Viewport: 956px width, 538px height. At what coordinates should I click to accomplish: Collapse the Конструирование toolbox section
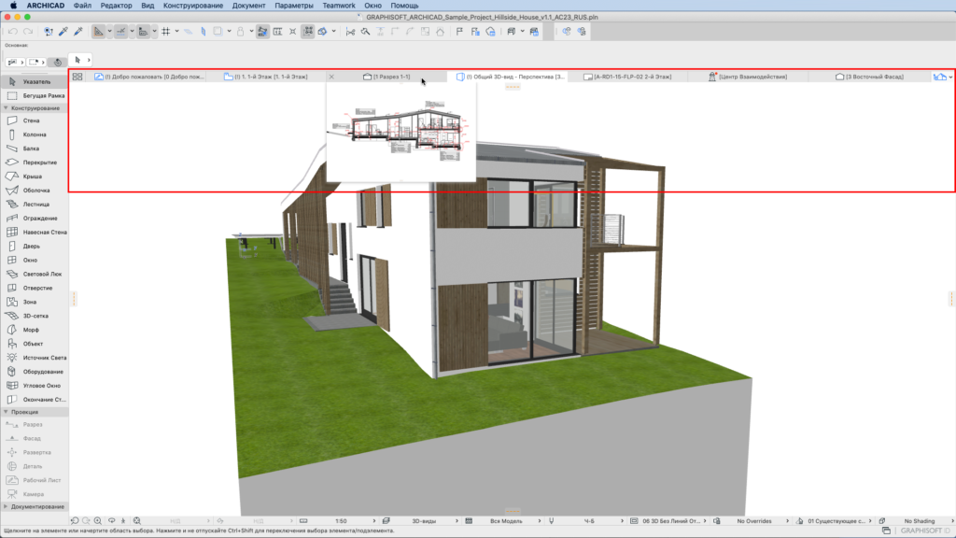tap(34, 107)
